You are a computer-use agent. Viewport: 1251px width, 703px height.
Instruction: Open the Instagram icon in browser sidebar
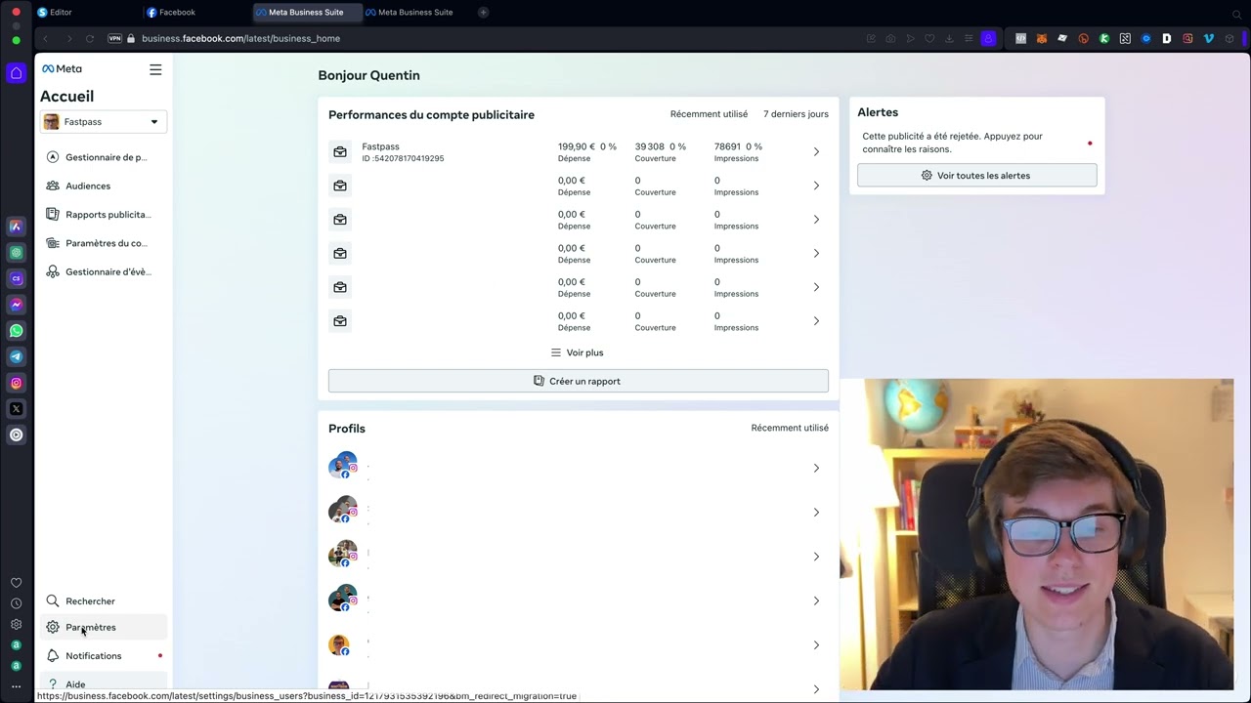click(x=16, y=383)
